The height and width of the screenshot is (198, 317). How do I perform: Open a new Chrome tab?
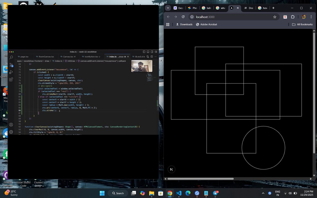tap(273, 8)
